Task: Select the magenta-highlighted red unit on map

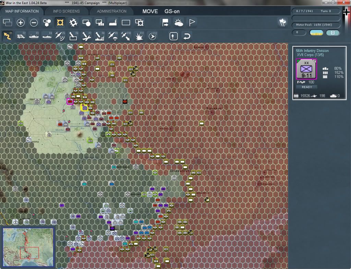Action: click(x=70, y=102)
